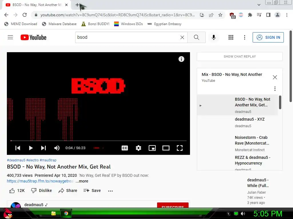Screen dimensions: 293x219
Task: Click the browser address bar URL
Action: point(118,15)
